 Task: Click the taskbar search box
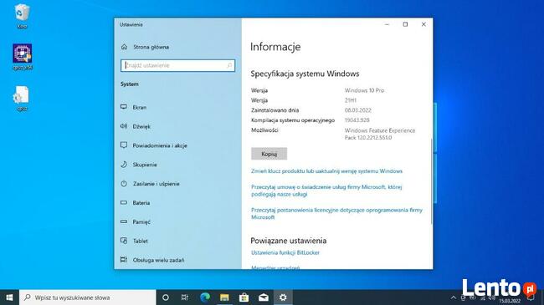[x=87, y=297]
